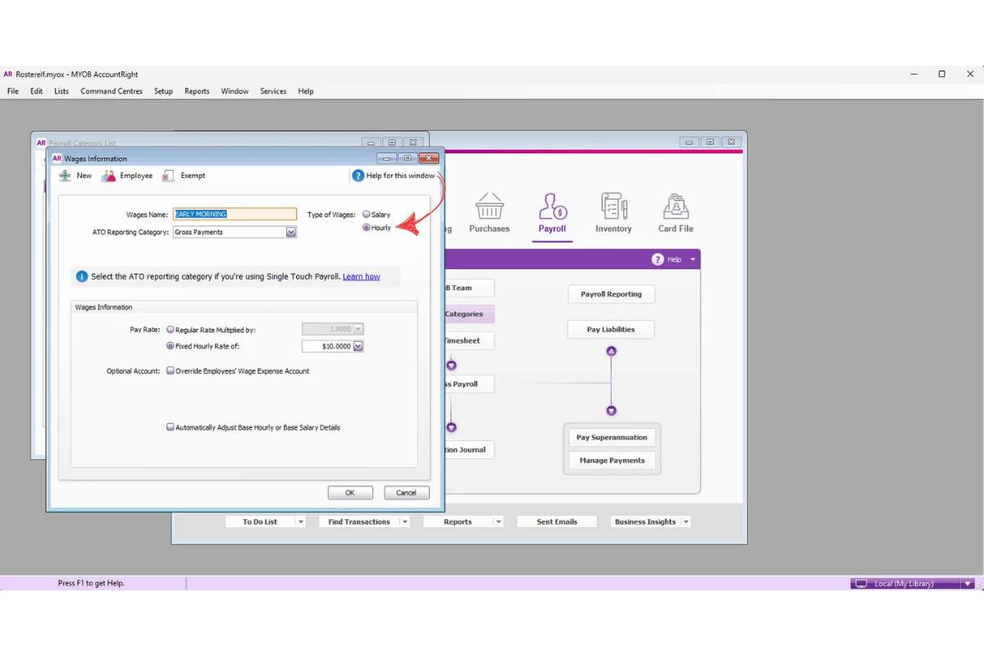Select Regular Rate Multiplied by option
The width and height of the screenshot is (984, 656).
(171, 330)
